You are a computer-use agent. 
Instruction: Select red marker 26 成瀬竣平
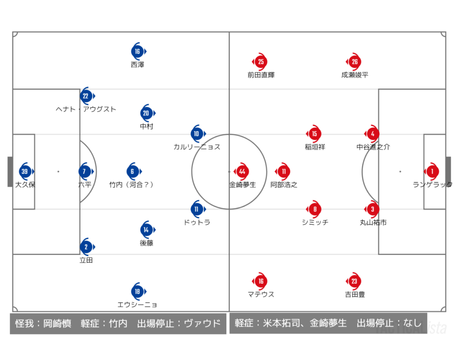point(354,62)
